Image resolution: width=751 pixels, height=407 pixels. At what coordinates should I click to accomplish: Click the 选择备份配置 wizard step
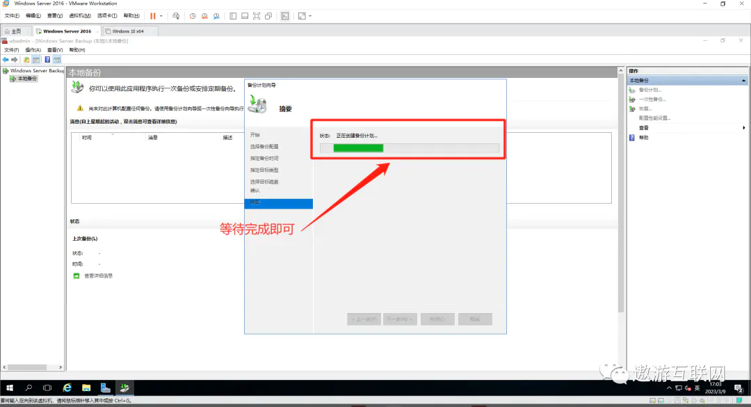click(264, 146)
